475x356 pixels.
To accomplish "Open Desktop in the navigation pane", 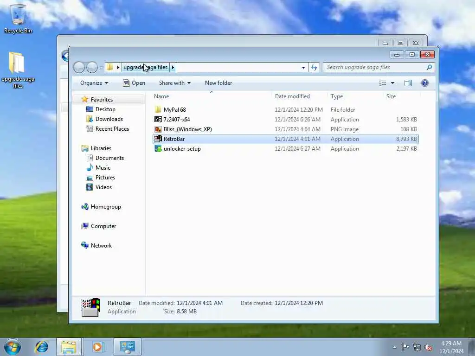I will (105, 109).
